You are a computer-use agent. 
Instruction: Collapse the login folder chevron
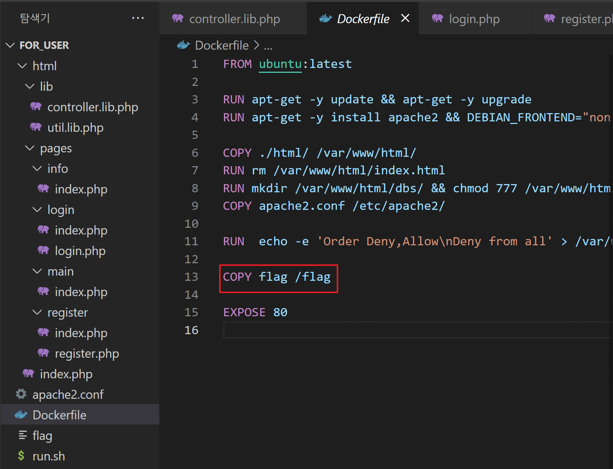point(37,209)
